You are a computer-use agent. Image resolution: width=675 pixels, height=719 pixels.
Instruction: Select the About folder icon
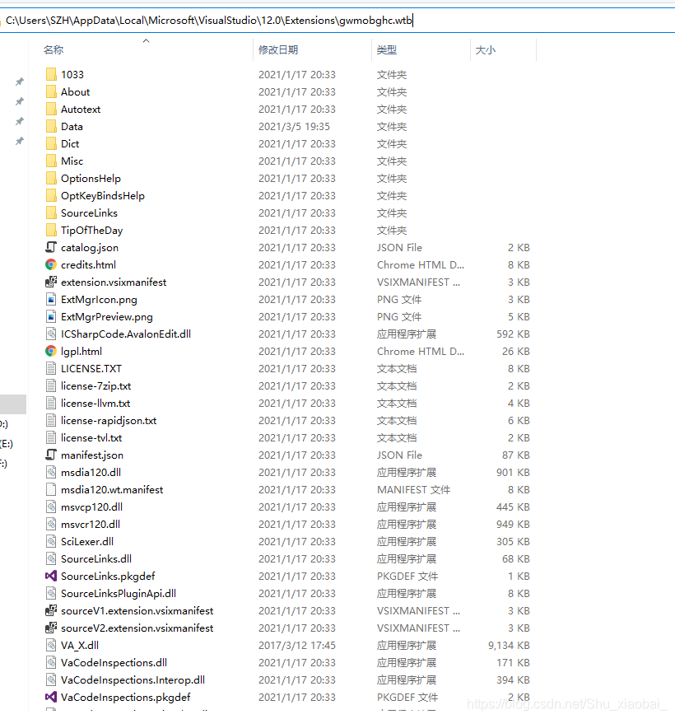tap(51, 91)
